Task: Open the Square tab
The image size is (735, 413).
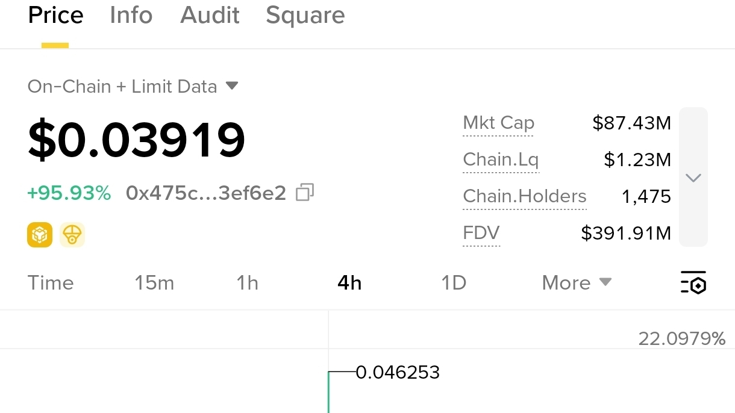Action: 305,16
